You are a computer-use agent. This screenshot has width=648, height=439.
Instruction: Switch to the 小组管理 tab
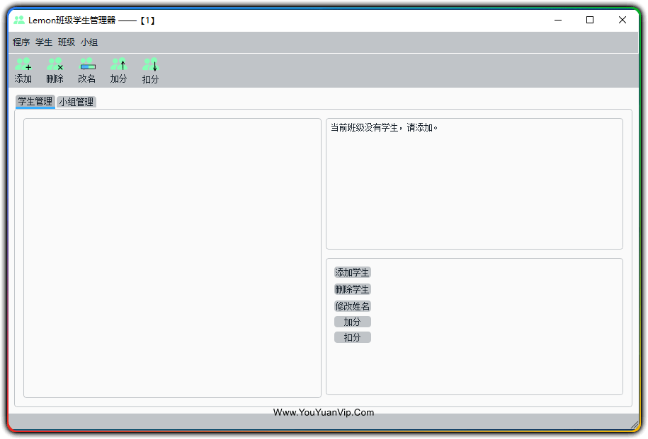76,102
